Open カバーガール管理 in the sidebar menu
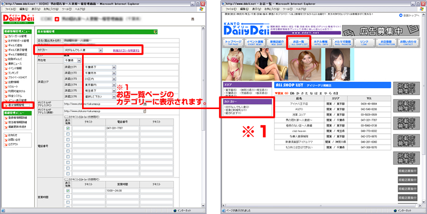The width and height of the screenshot is (427, 214). [18, 36]
